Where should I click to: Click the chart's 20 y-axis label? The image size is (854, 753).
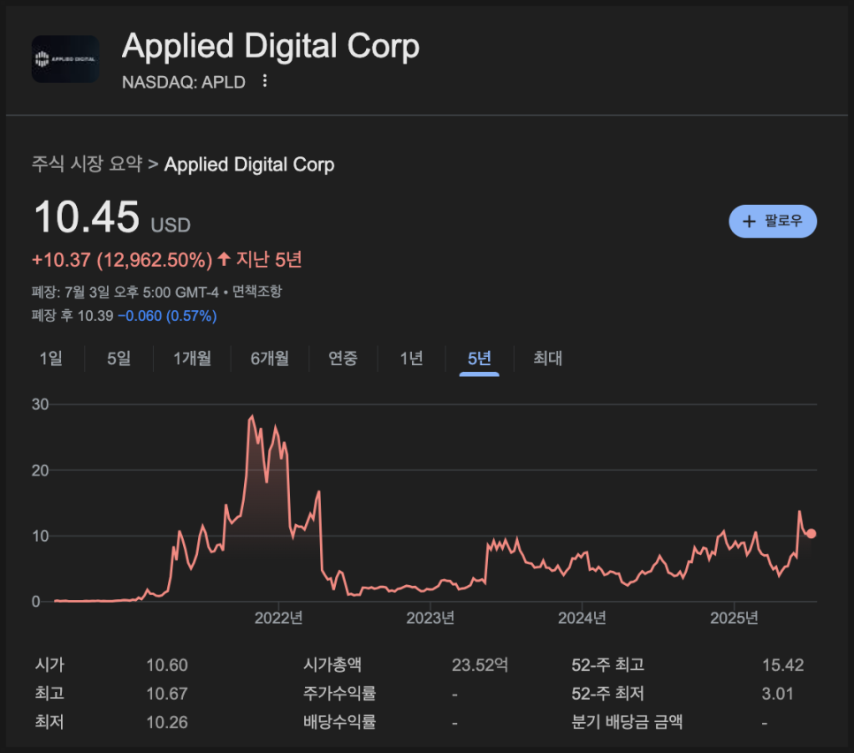41,470
